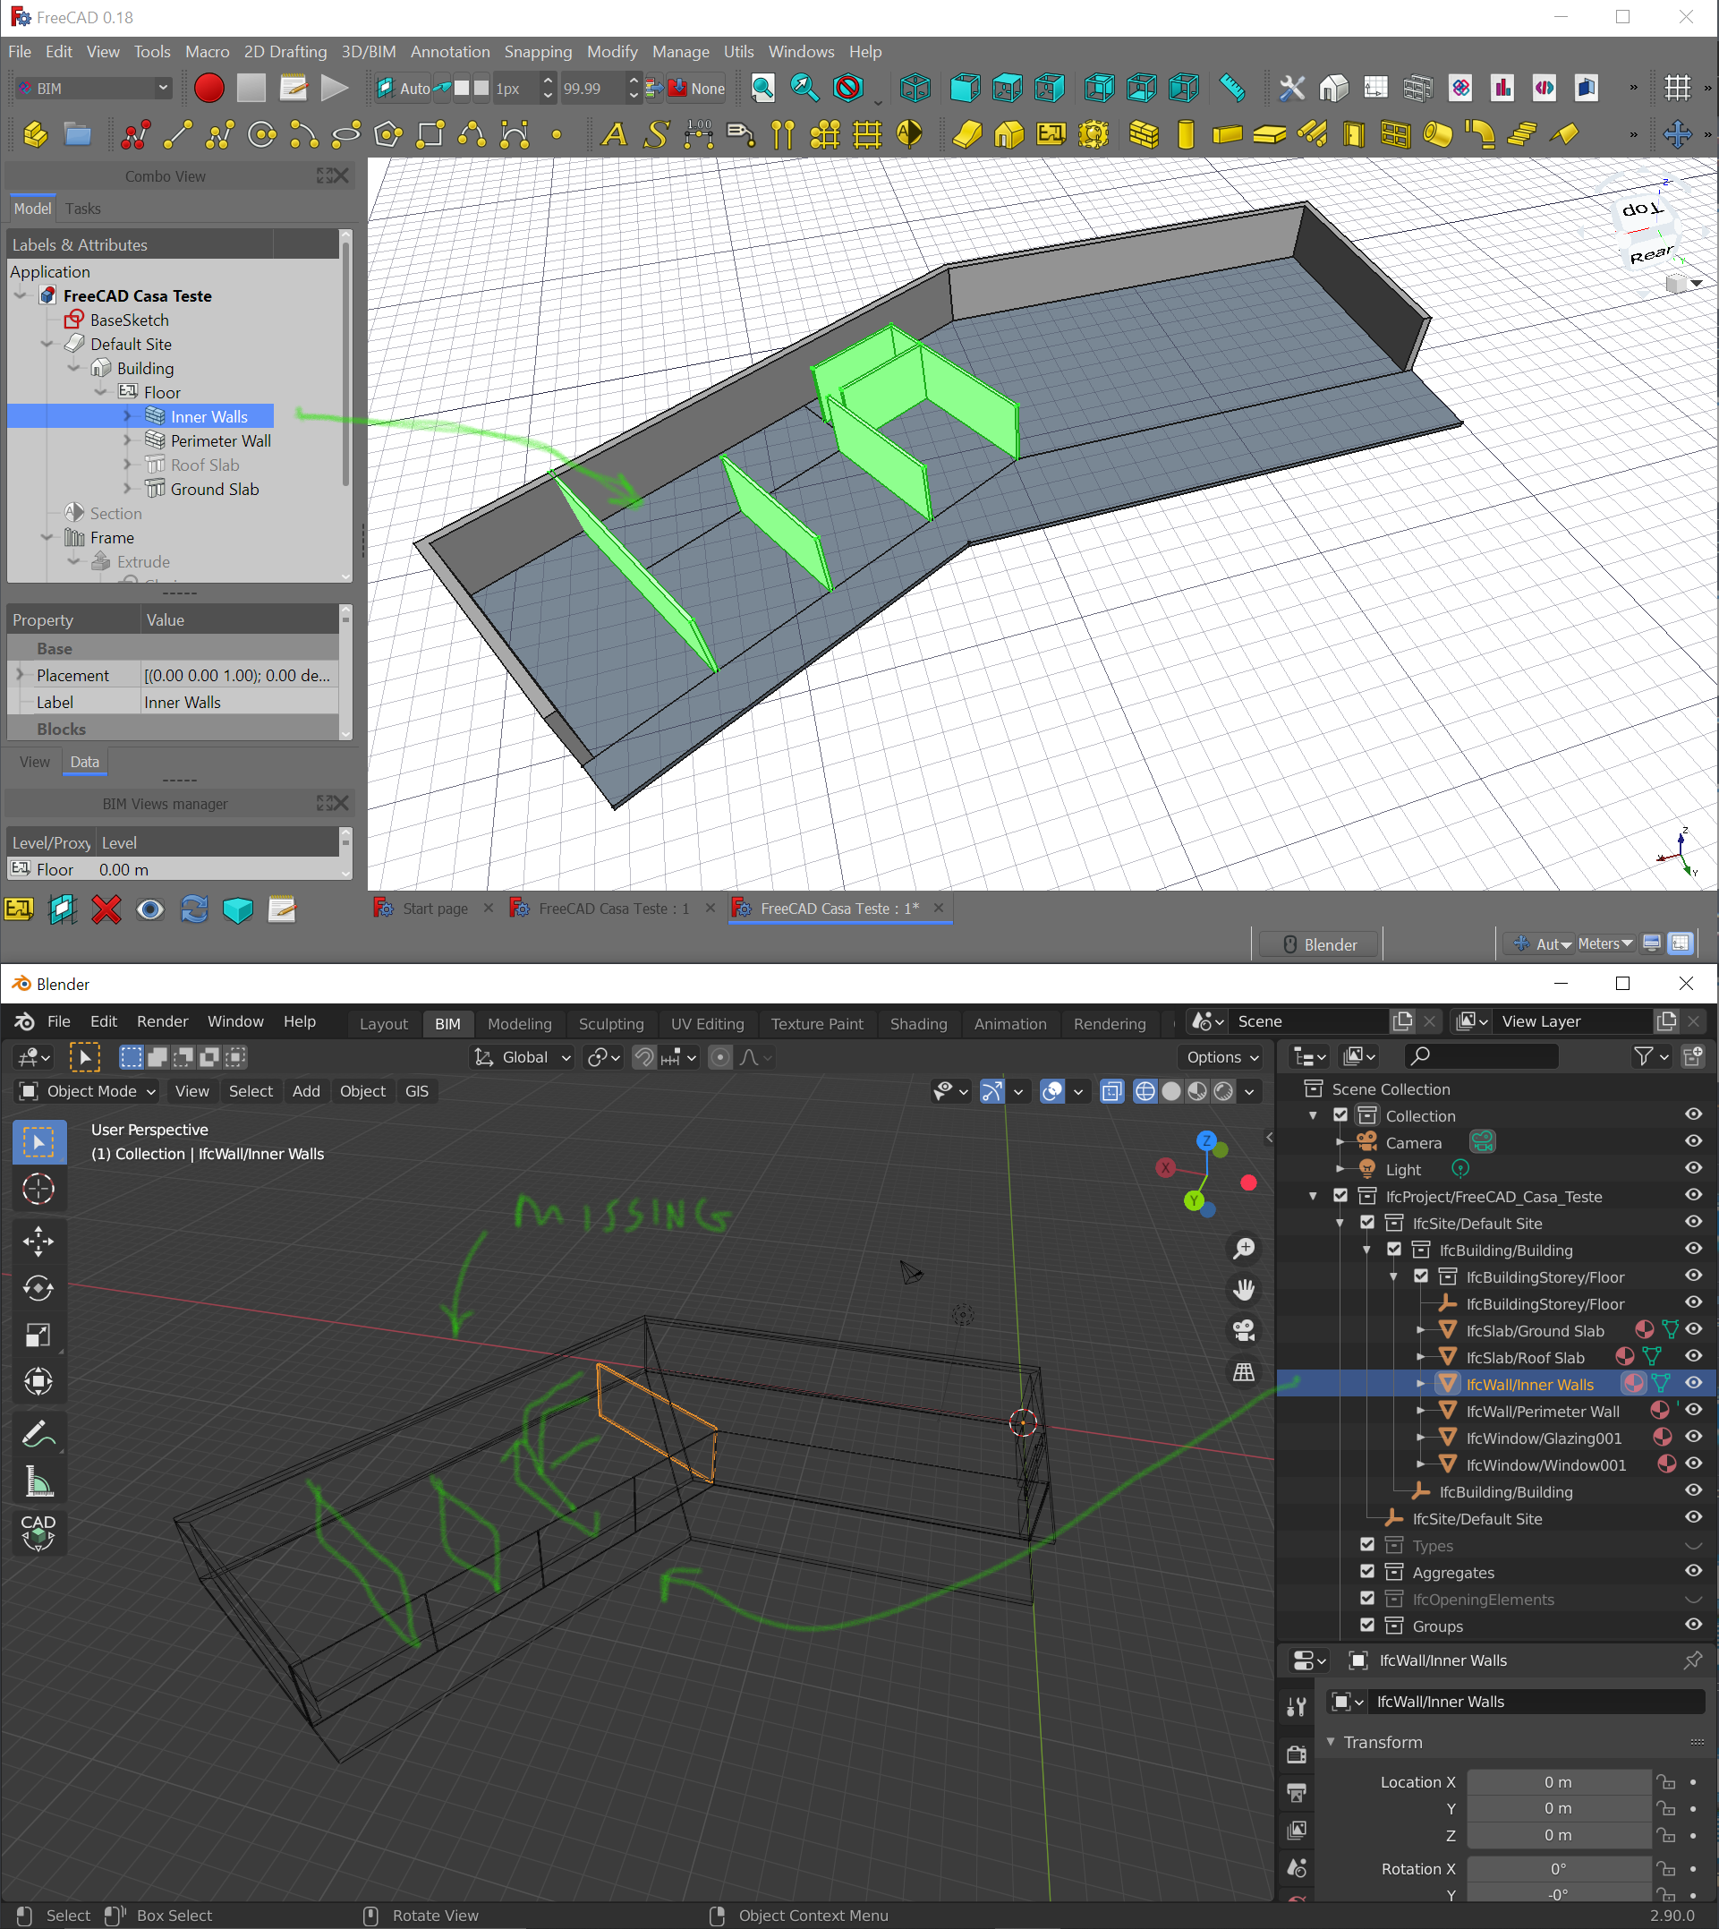Screen dimensions: 1719x1929
Task: Select Blender's Measure tool
Action: 38,1481
